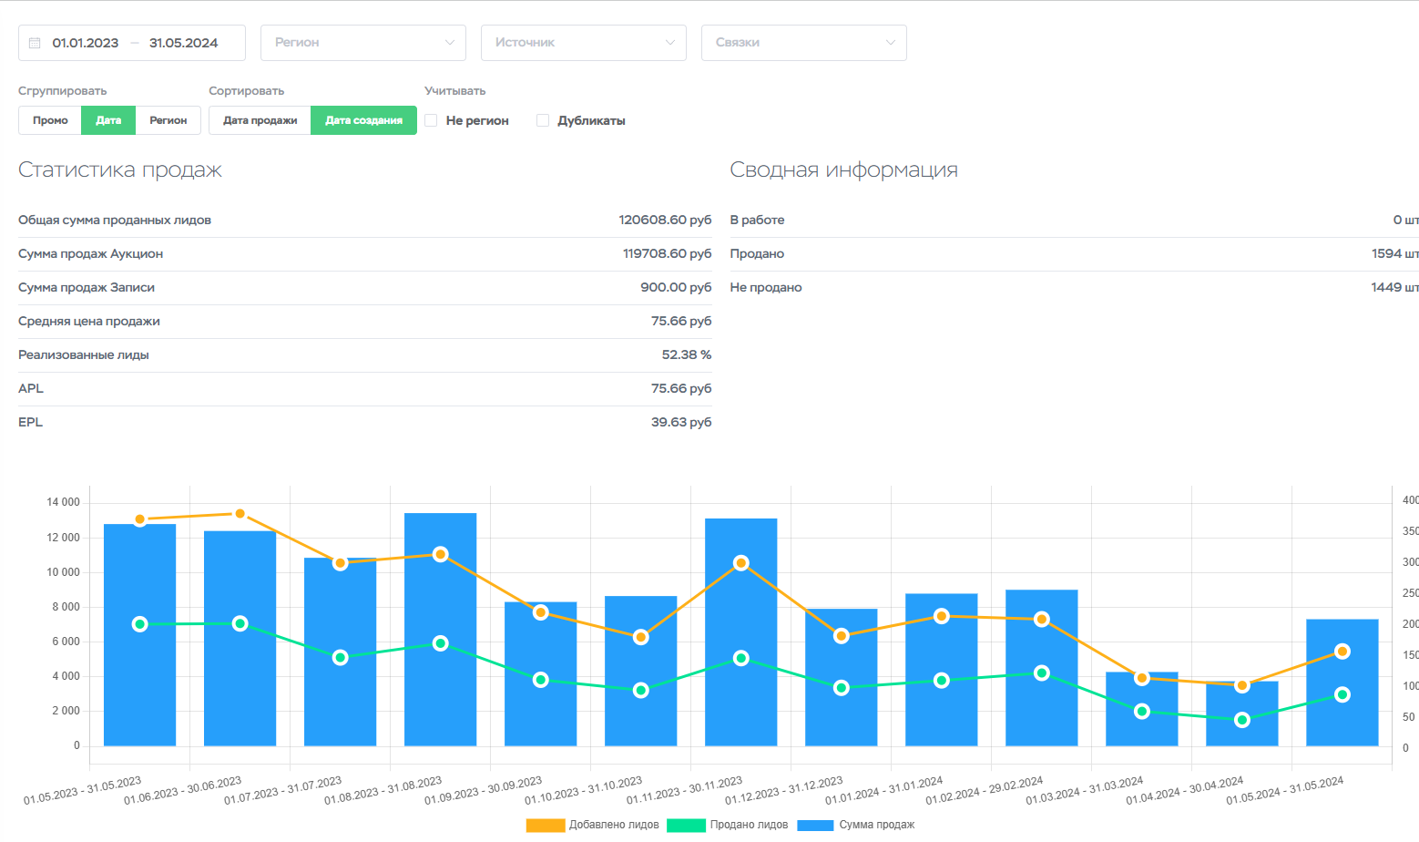Image resolution: width=1419 pixels, height=842 pixels.
Task: Set start date field 01.01.2023
Action: pos(86,43)
